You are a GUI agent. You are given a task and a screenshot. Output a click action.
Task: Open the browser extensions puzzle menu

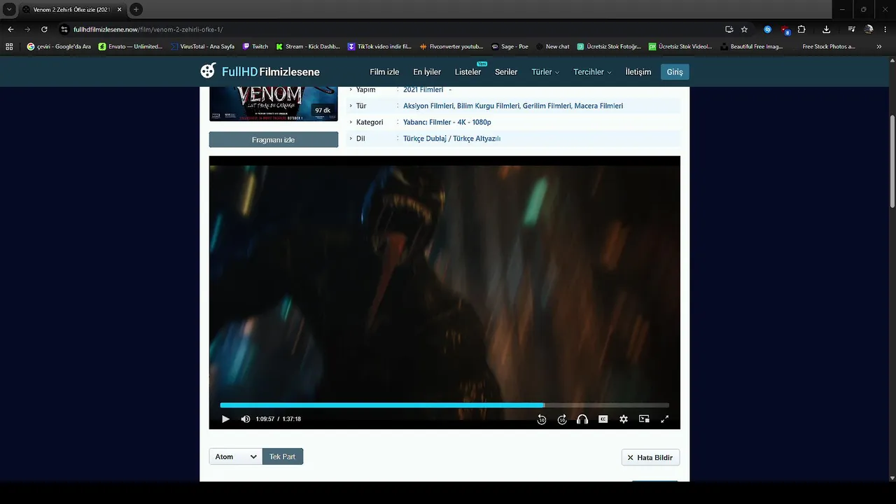[x=801, y=29]
